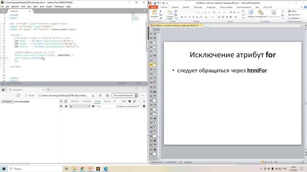Open DevTools Settings gear icon

pyautogui.click(x=130, y=101)
